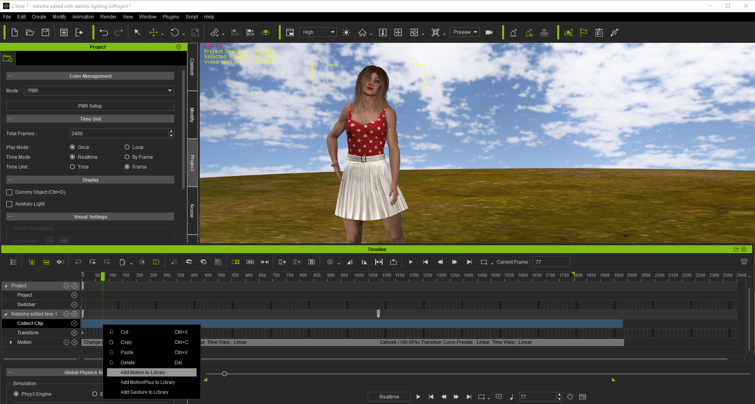Viewport: 755px width, 404px height.
Task: Open the Animation menu
Action: tap(83, 17)
